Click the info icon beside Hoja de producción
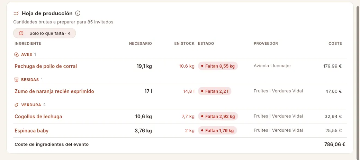The image size is (360, 160). (78, 13)
